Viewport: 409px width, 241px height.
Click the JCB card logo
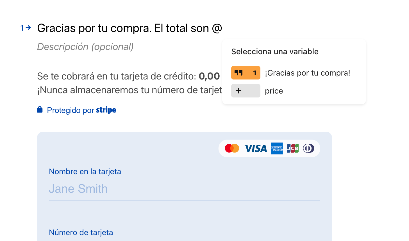292,148
